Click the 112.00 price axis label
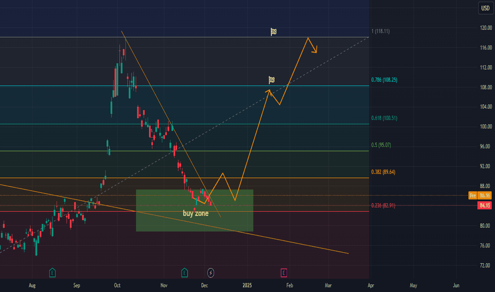Screen dimensions: 495x292 point(486,67)
